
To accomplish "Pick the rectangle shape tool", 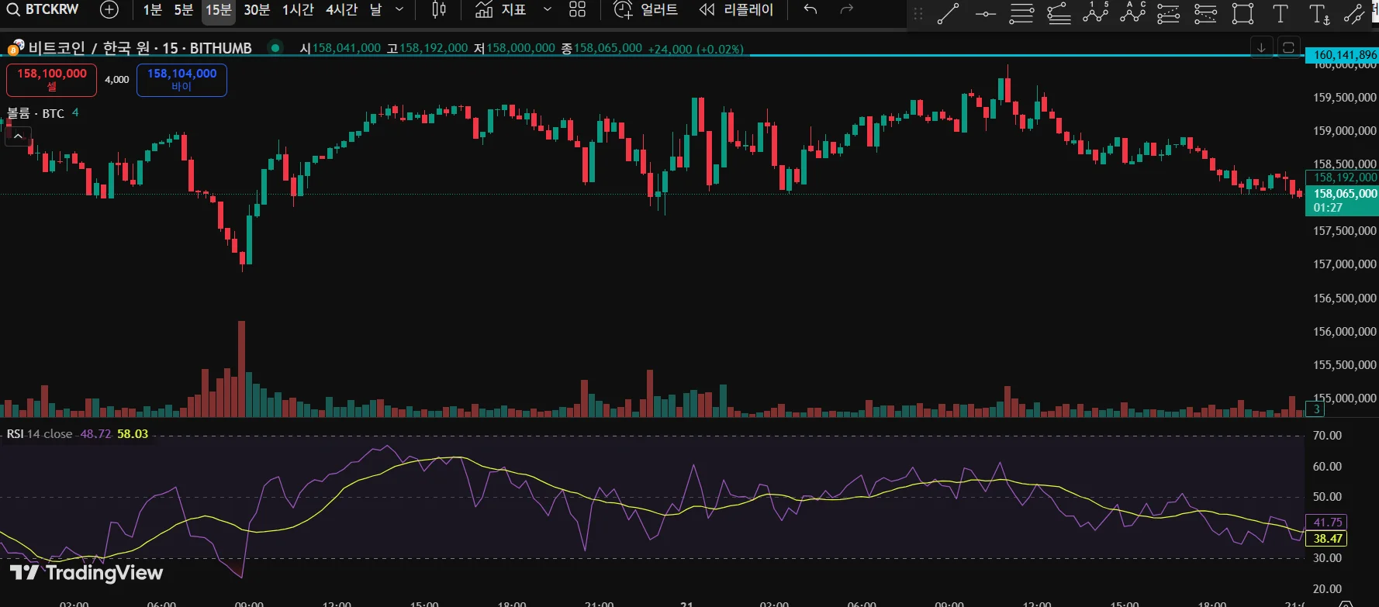I will tap(1242, 13).
